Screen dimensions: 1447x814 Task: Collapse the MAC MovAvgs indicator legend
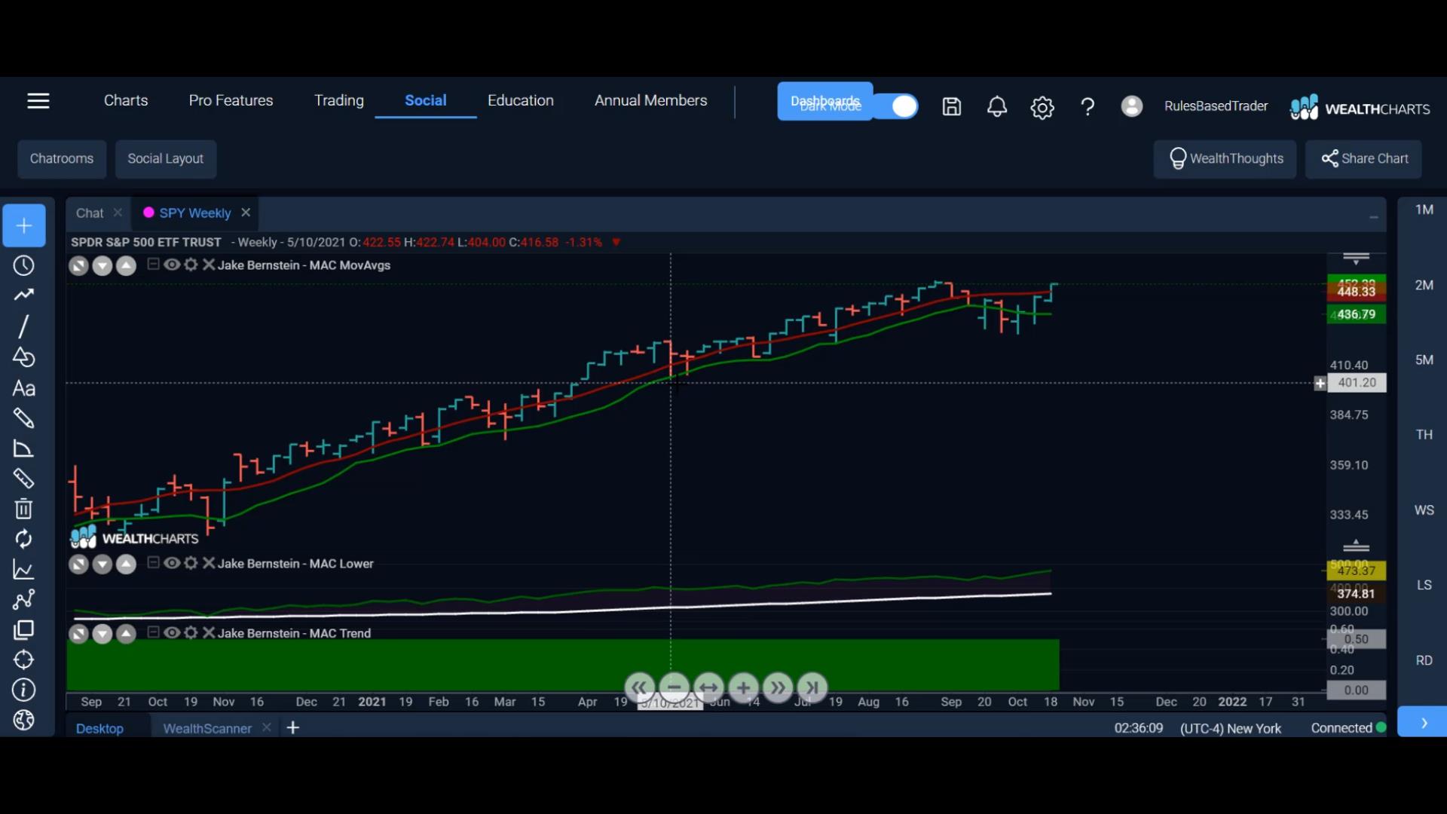(x=153, y=264)
